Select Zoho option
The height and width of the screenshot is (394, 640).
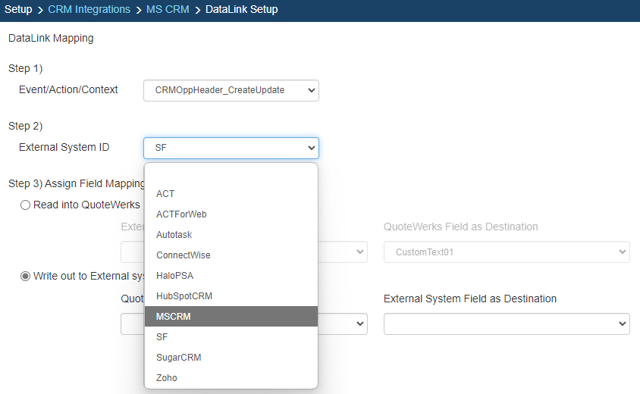231,377
